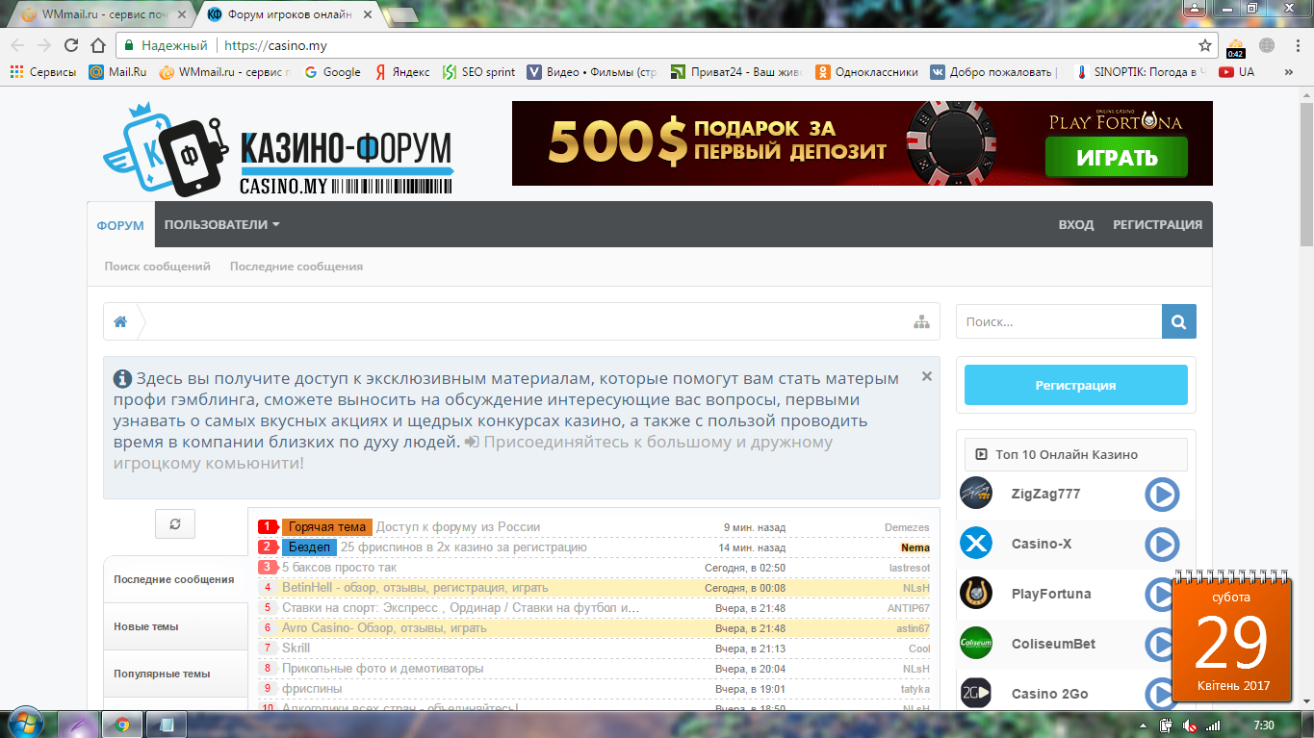Click the orange calendar date widget
The image size is (1314, 738).
(1232, 637)
